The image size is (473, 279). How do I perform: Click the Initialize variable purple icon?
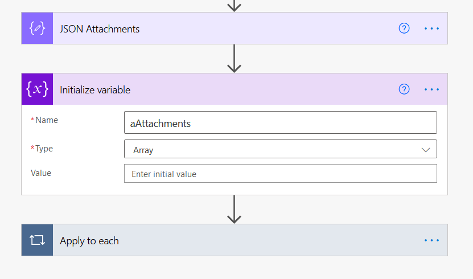pos(37,89)
